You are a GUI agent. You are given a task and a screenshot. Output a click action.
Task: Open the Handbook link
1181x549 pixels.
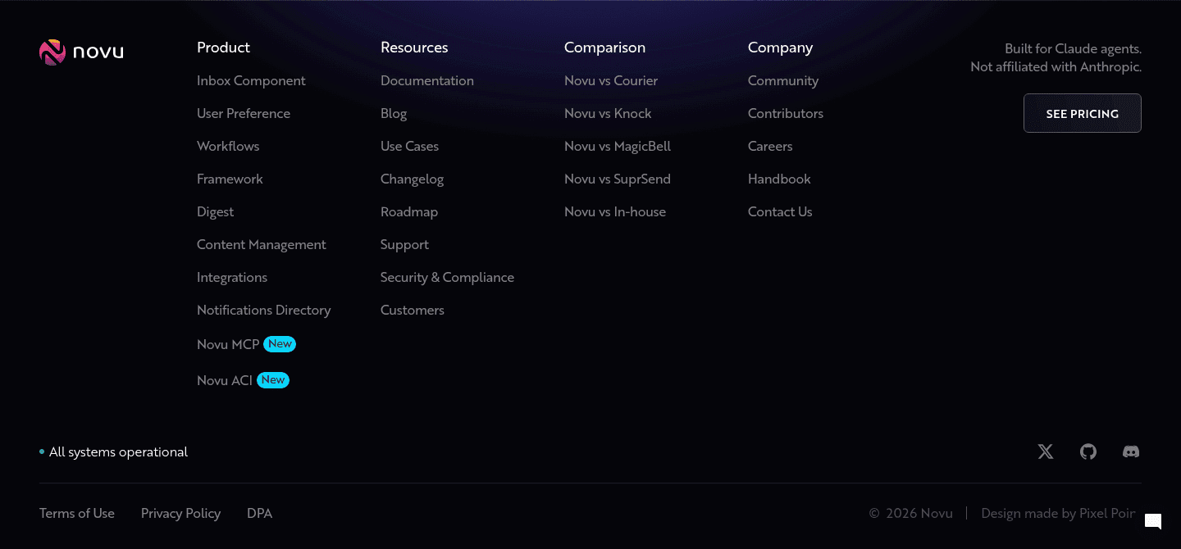coord(779,179)
